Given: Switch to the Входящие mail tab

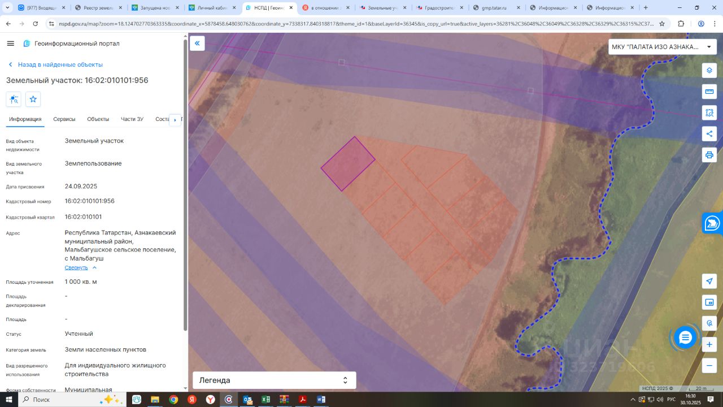Looking at the screenshot, I should point(42,8).
